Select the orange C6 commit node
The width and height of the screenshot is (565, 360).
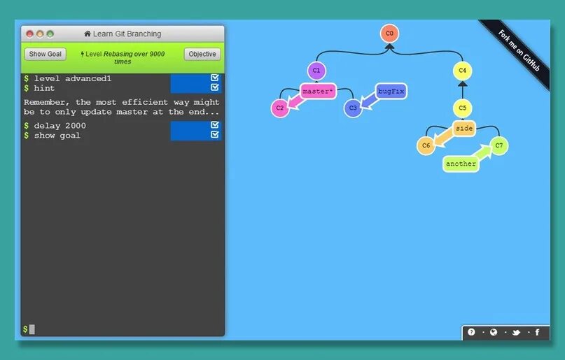pos(426,145)
